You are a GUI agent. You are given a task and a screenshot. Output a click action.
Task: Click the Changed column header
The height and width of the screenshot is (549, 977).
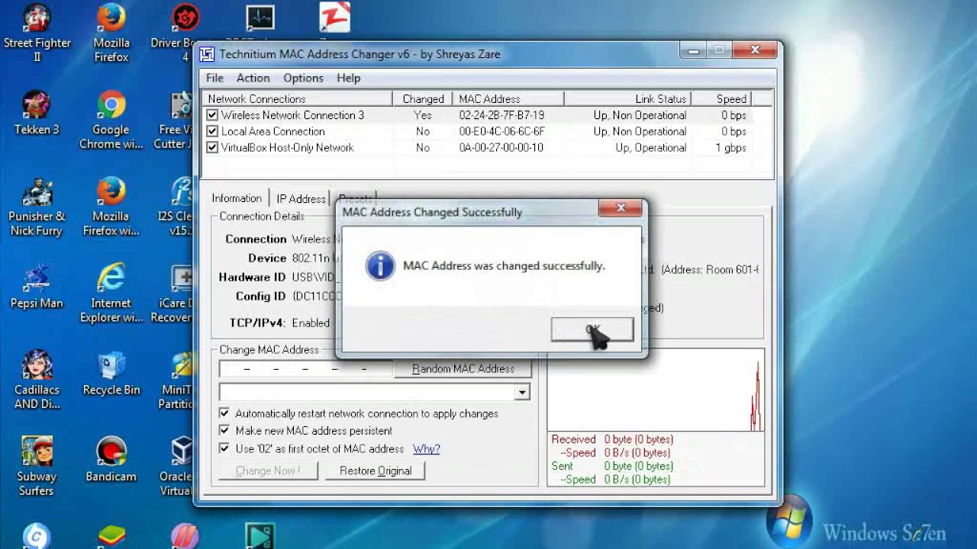[423, 99]
